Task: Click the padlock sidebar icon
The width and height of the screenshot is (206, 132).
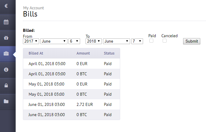Action: 6,85
